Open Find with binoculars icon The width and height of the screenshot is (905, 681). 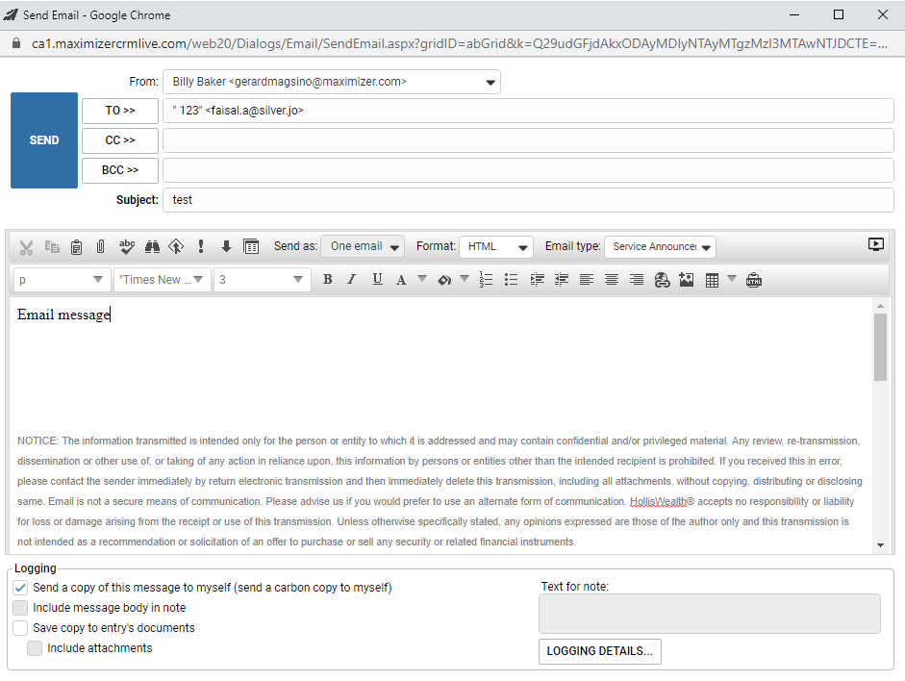click(x=152, y=247)
